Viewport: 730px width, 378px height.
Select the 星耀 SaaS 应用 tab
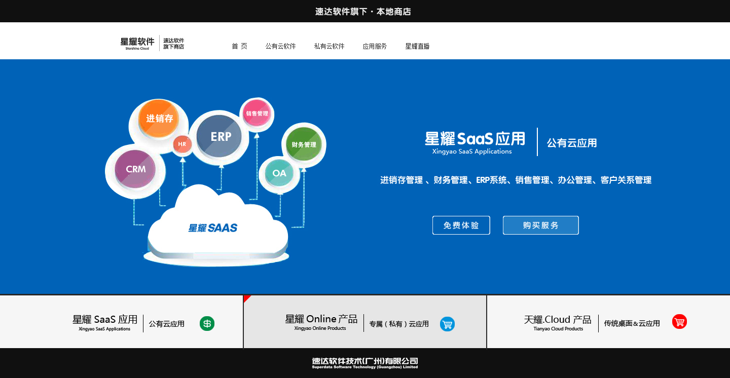121,322
